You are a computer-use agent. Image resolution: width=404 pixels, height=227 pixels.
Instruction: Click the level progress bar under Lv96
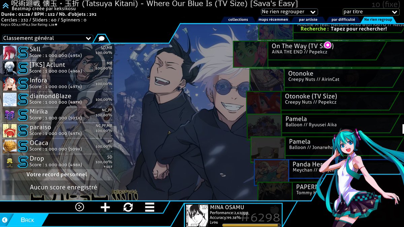pyautogui.click(x=251, y=225)
